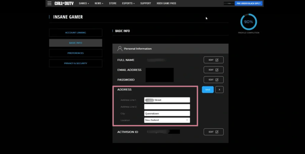Image resolution: width=305 pixels, height=154 pixels.
Task: Cancel address editing with X button
Action: [x=219, y=89]
